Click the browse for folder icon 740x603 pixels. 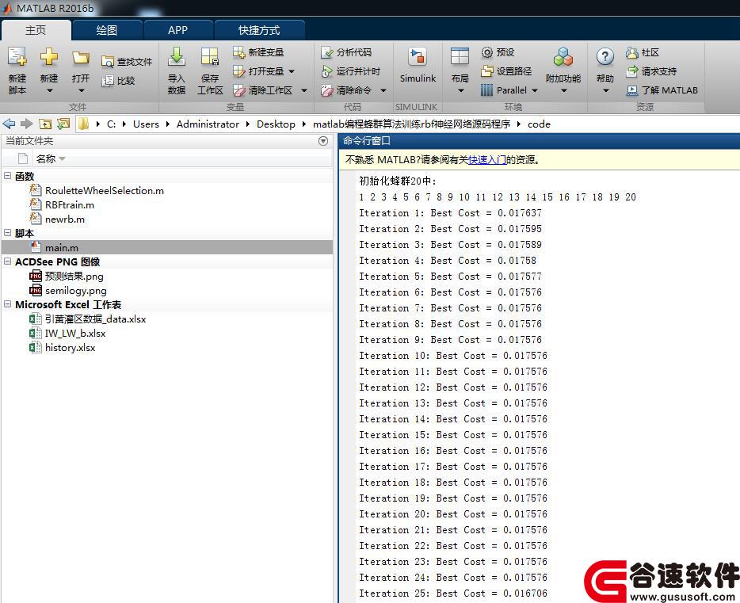click(63, 124)
